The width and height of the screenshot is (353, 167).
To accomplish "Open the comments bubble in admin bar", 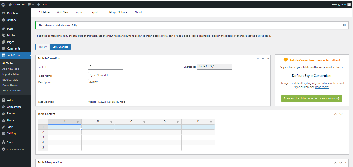I will click(x=29, y=4).
